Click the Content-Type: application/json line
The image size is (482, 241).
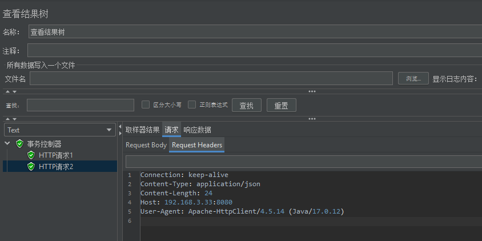coord(200,184)
